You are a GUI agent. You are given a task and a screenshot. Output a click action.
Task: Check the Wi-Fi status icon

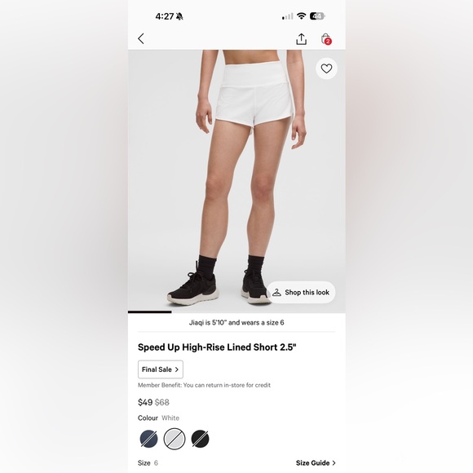pyautogui.click(x=301, y=16)
